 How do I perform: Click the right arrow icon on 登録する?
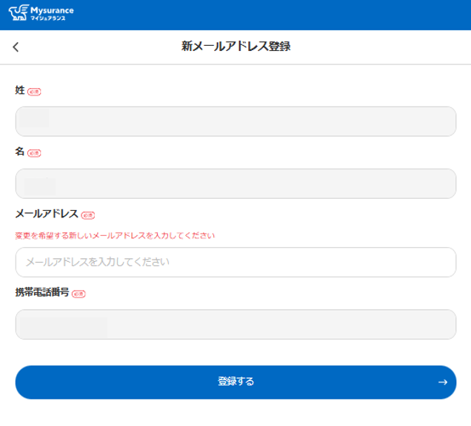[x=443, y=382]
